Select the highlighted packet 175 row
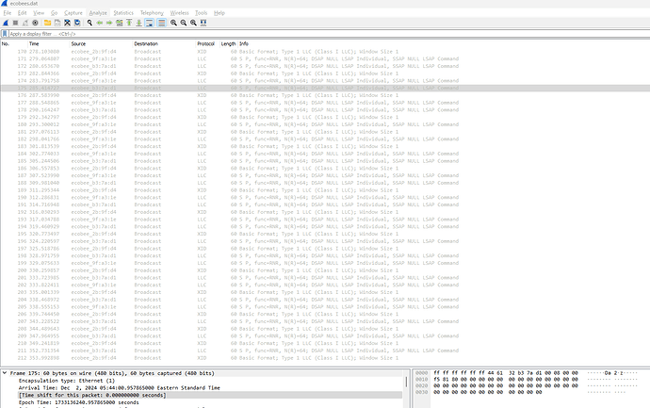 point(325,88)
